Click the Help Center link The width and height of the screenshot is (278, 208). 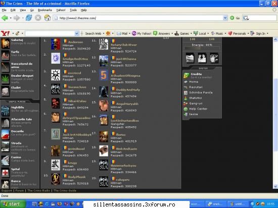coord(198,109)
